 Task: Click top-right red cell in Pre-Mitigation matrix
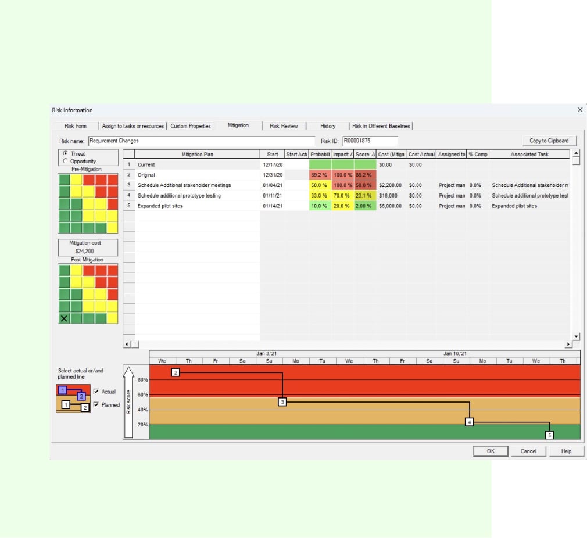coord(112,178)
